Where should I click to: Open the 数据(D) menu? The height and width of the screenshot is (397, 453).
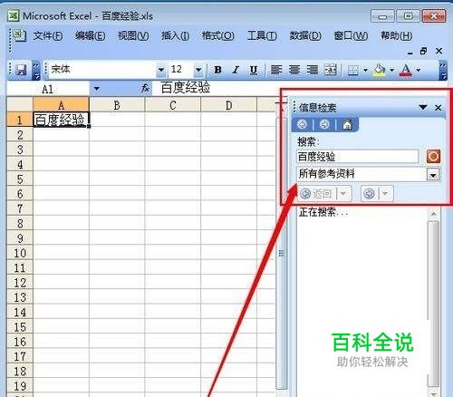(305, 36)
